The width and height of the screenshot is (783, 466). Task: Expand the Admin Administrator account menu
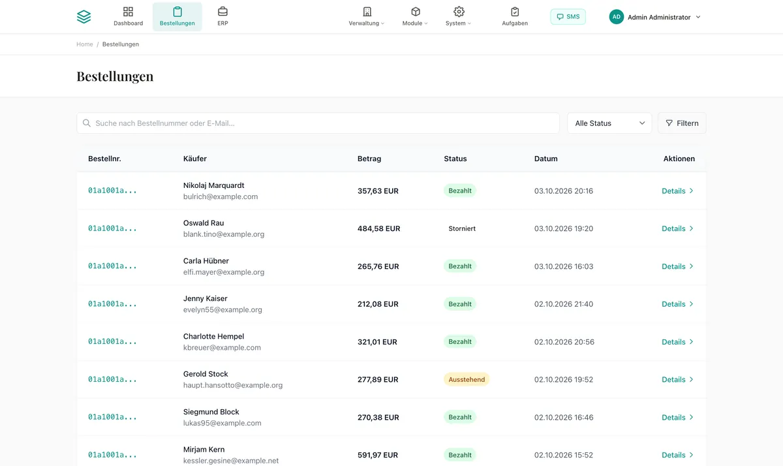655,17
